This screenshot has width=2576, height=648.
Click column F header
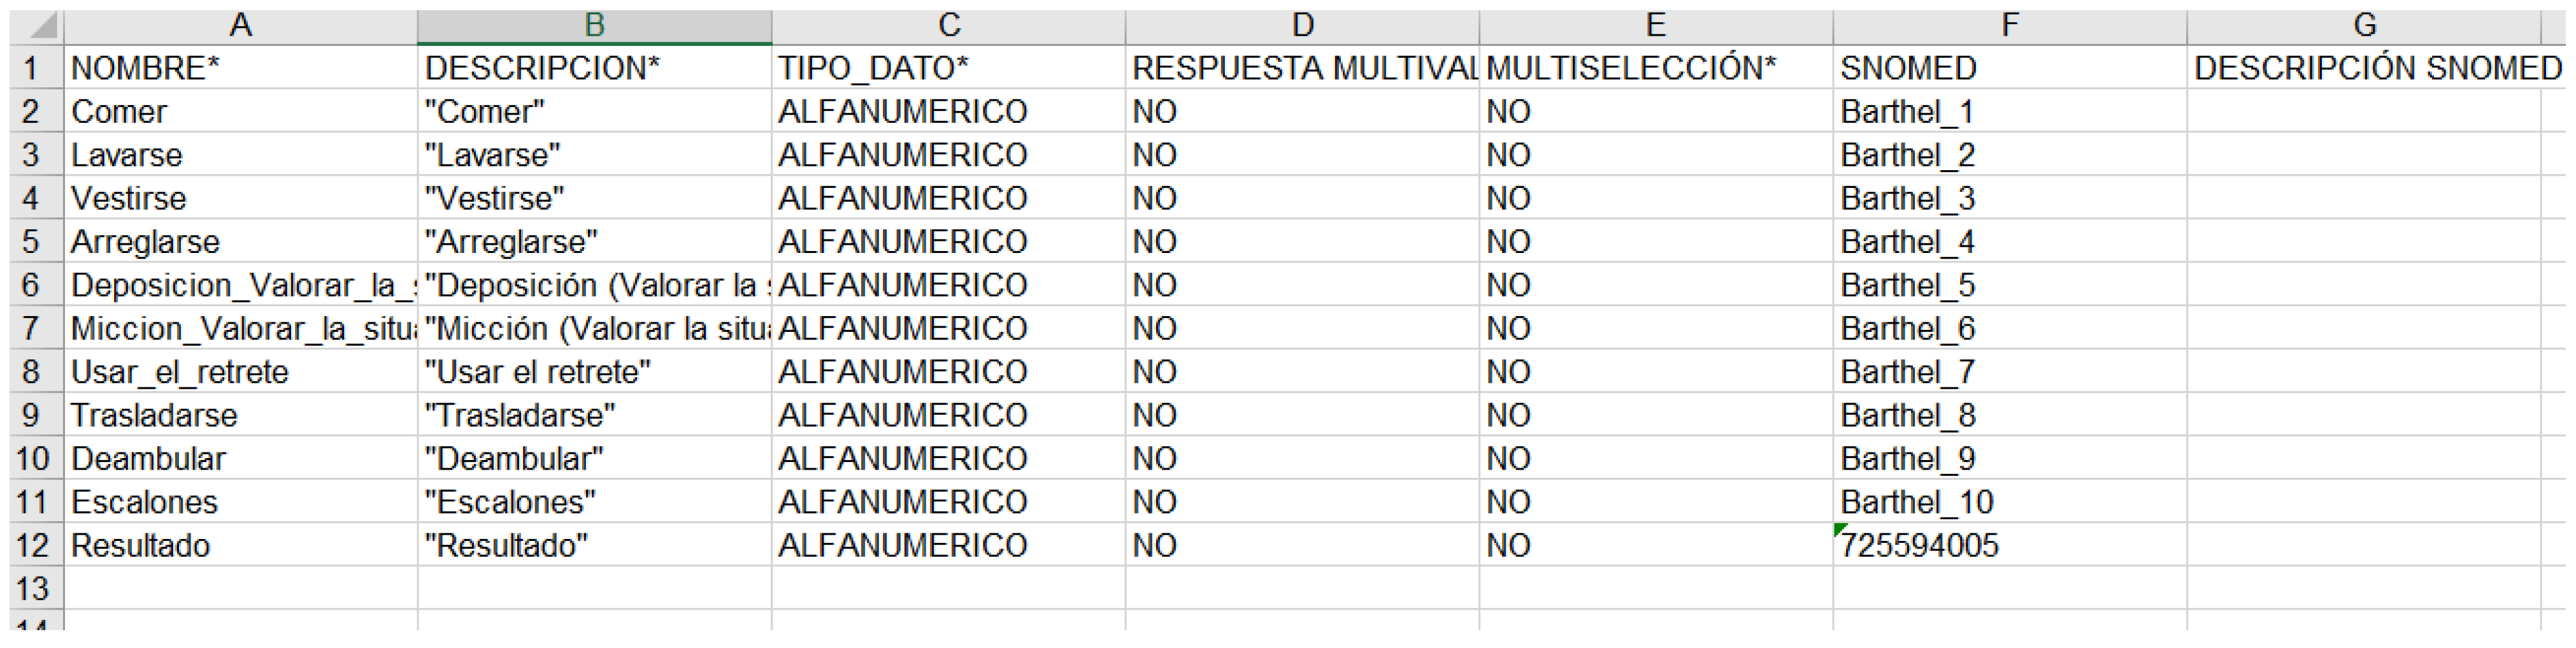(x=2009, y=25)
